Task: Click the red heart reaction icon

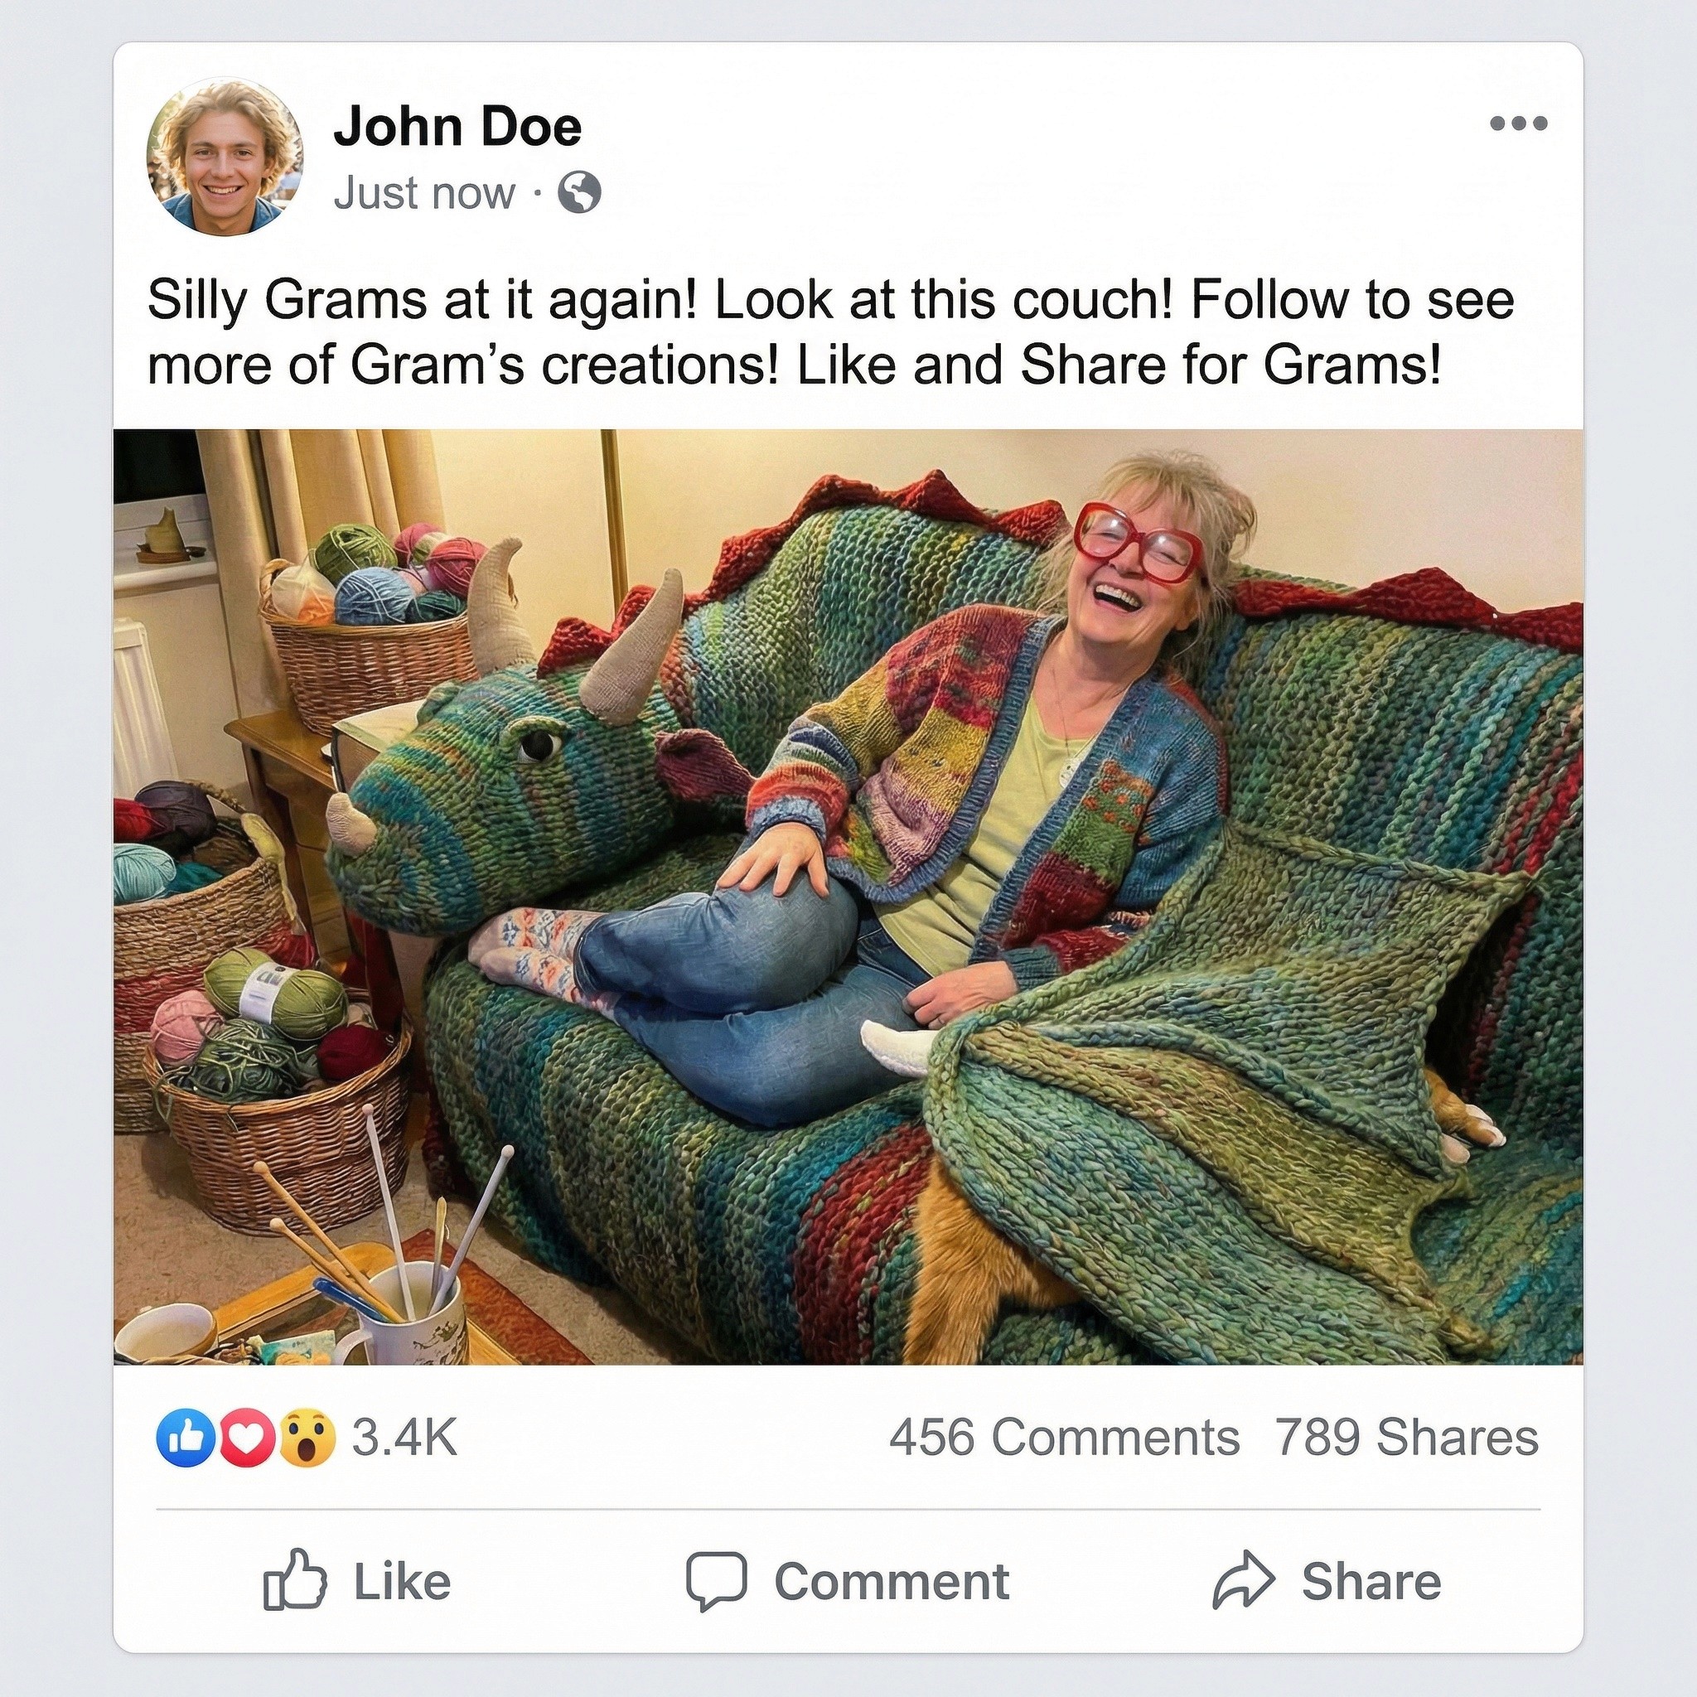Action: 247,1438
